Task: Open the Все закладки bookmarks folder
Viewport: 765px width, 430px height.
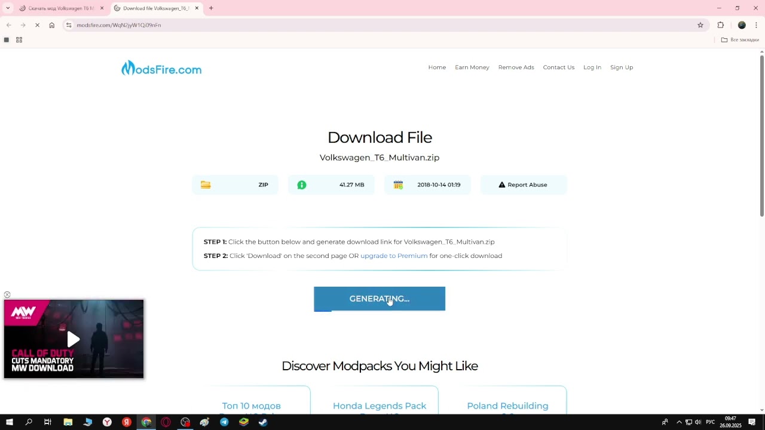Action: click(x=740, y=40)
